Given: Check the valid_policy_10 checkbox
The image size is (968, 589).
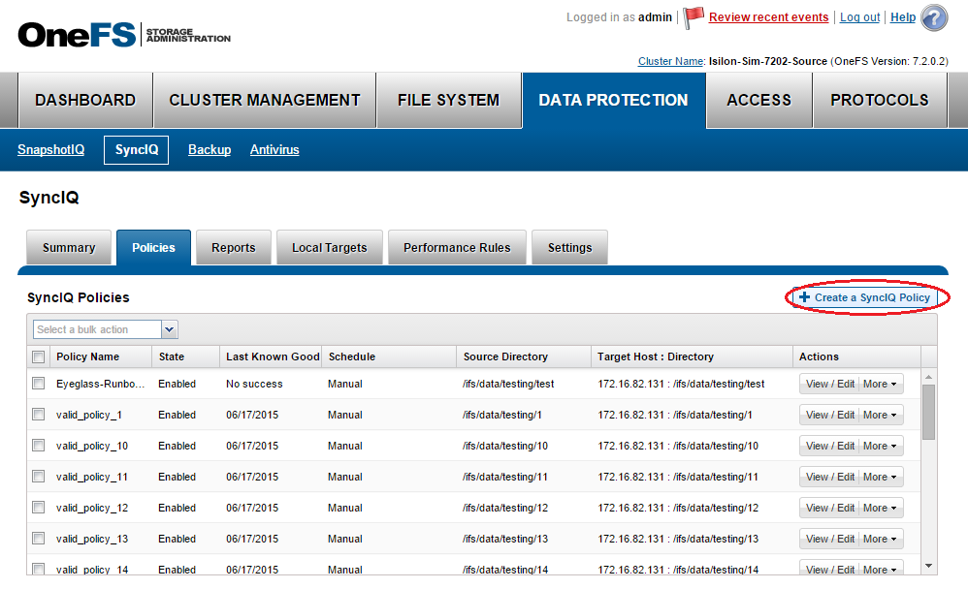Looking at the screenshot, I should (x=39, y=446).
